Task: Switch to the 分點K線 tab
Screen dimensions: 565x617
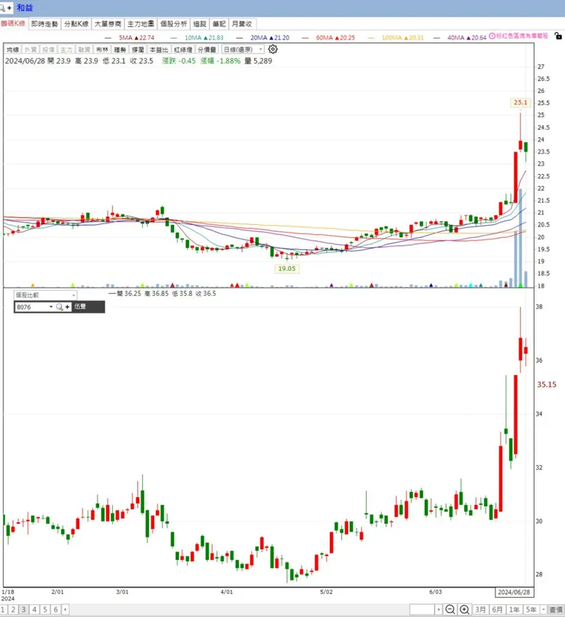Action: tap(76, 24)
